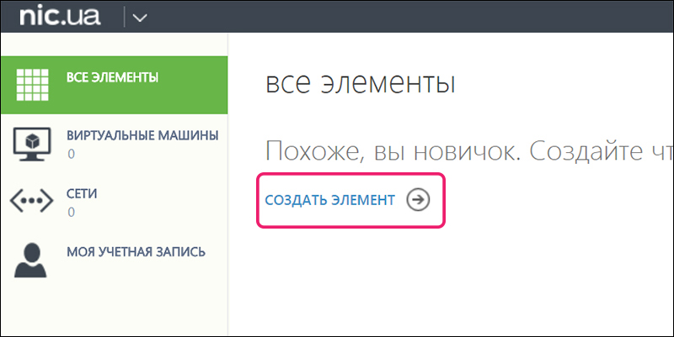Open the СЕТИ sidebar item

pyautogui.click(x=82, y=193)
